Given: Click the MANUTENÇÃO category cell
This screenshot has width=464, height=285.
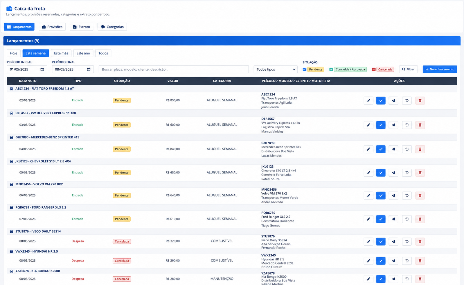Looking at the screenshot, I should pos(222,279).
